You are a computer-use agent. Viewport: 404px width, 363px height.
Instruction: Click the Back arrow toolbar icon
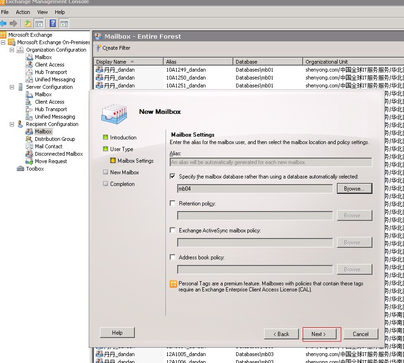click(3, 23)
